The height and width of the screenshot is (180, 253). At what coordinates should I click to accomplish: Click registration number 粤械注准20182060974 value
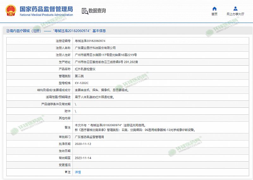90,41
